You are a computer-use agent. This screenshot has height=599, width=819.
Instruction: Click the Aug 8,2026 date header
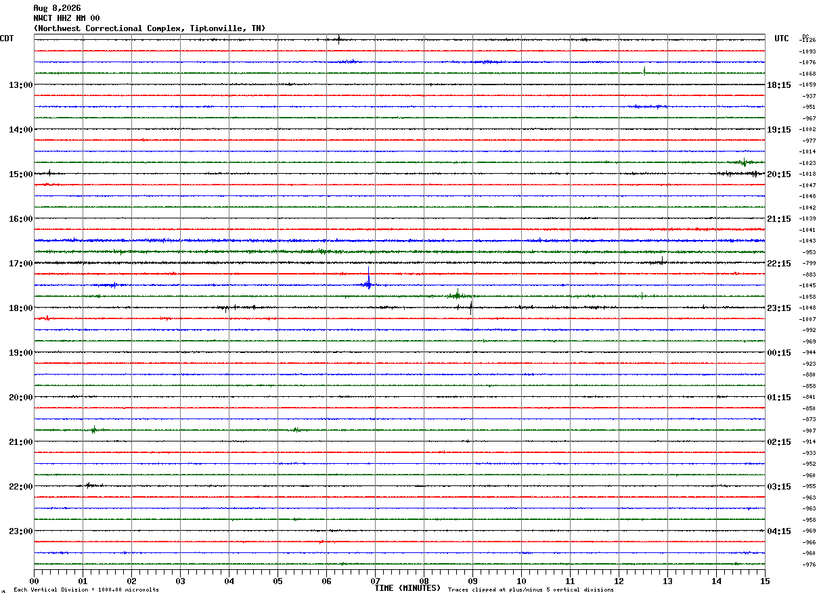click(x=57, y=8)
